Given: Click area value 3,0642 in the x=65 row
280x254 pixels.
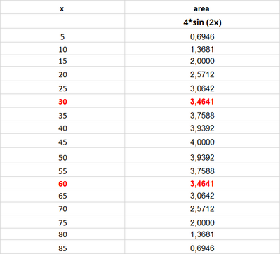Looking at the screenshot, I should coord(202,196).
